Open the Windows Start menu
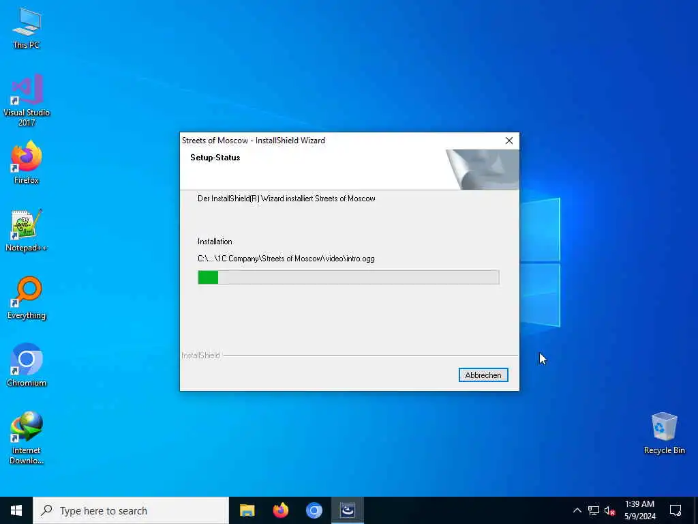Screen dimensions: 698x524 16,510
